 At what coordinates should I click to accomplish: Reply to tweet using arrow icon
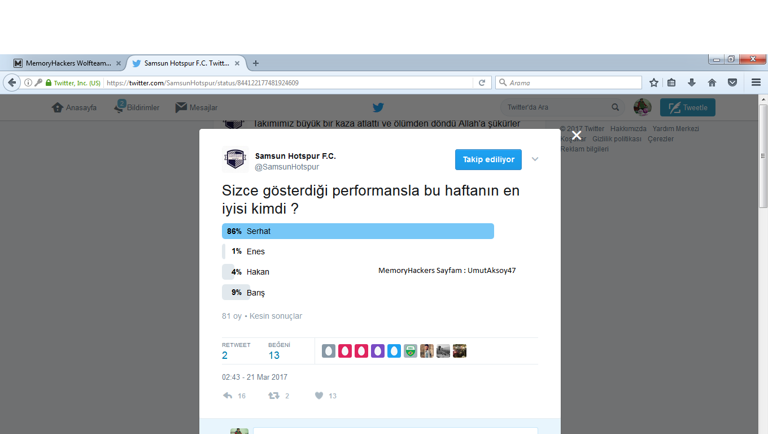pos(228,396)
